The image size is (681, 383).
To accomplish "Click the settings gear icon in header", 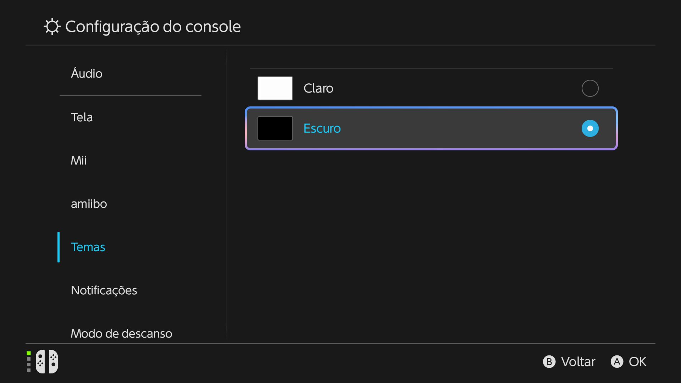I will click(x=52, y=27).
